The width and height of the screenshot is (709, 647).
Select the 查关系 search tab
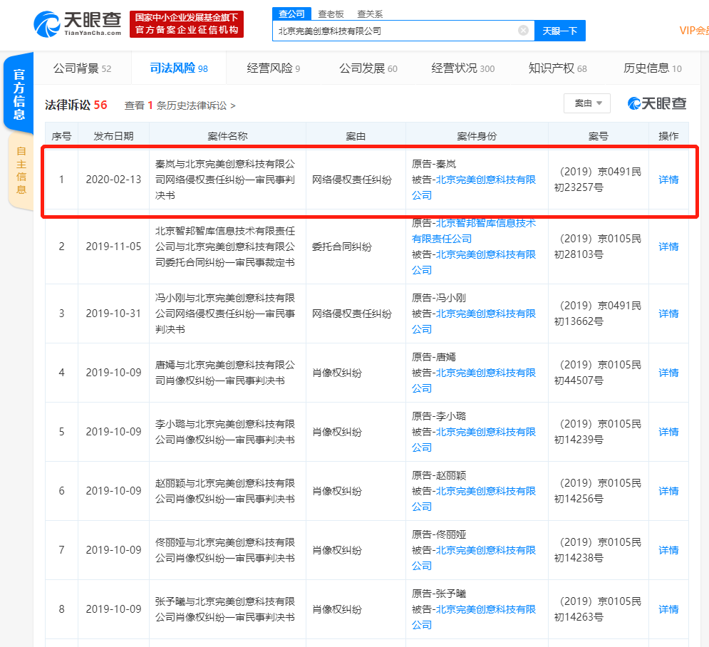coord(370,14)
